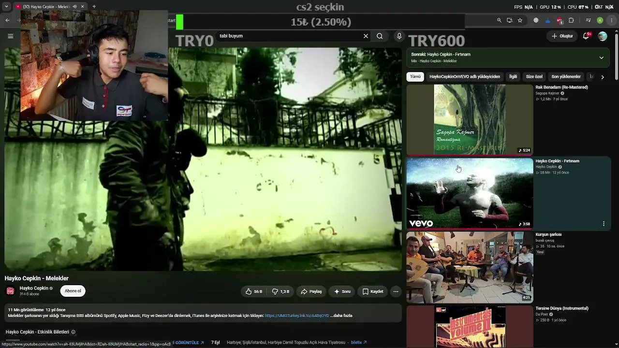Open the browser tab search dropdown
619x348 pixels.
pos(6,7)
